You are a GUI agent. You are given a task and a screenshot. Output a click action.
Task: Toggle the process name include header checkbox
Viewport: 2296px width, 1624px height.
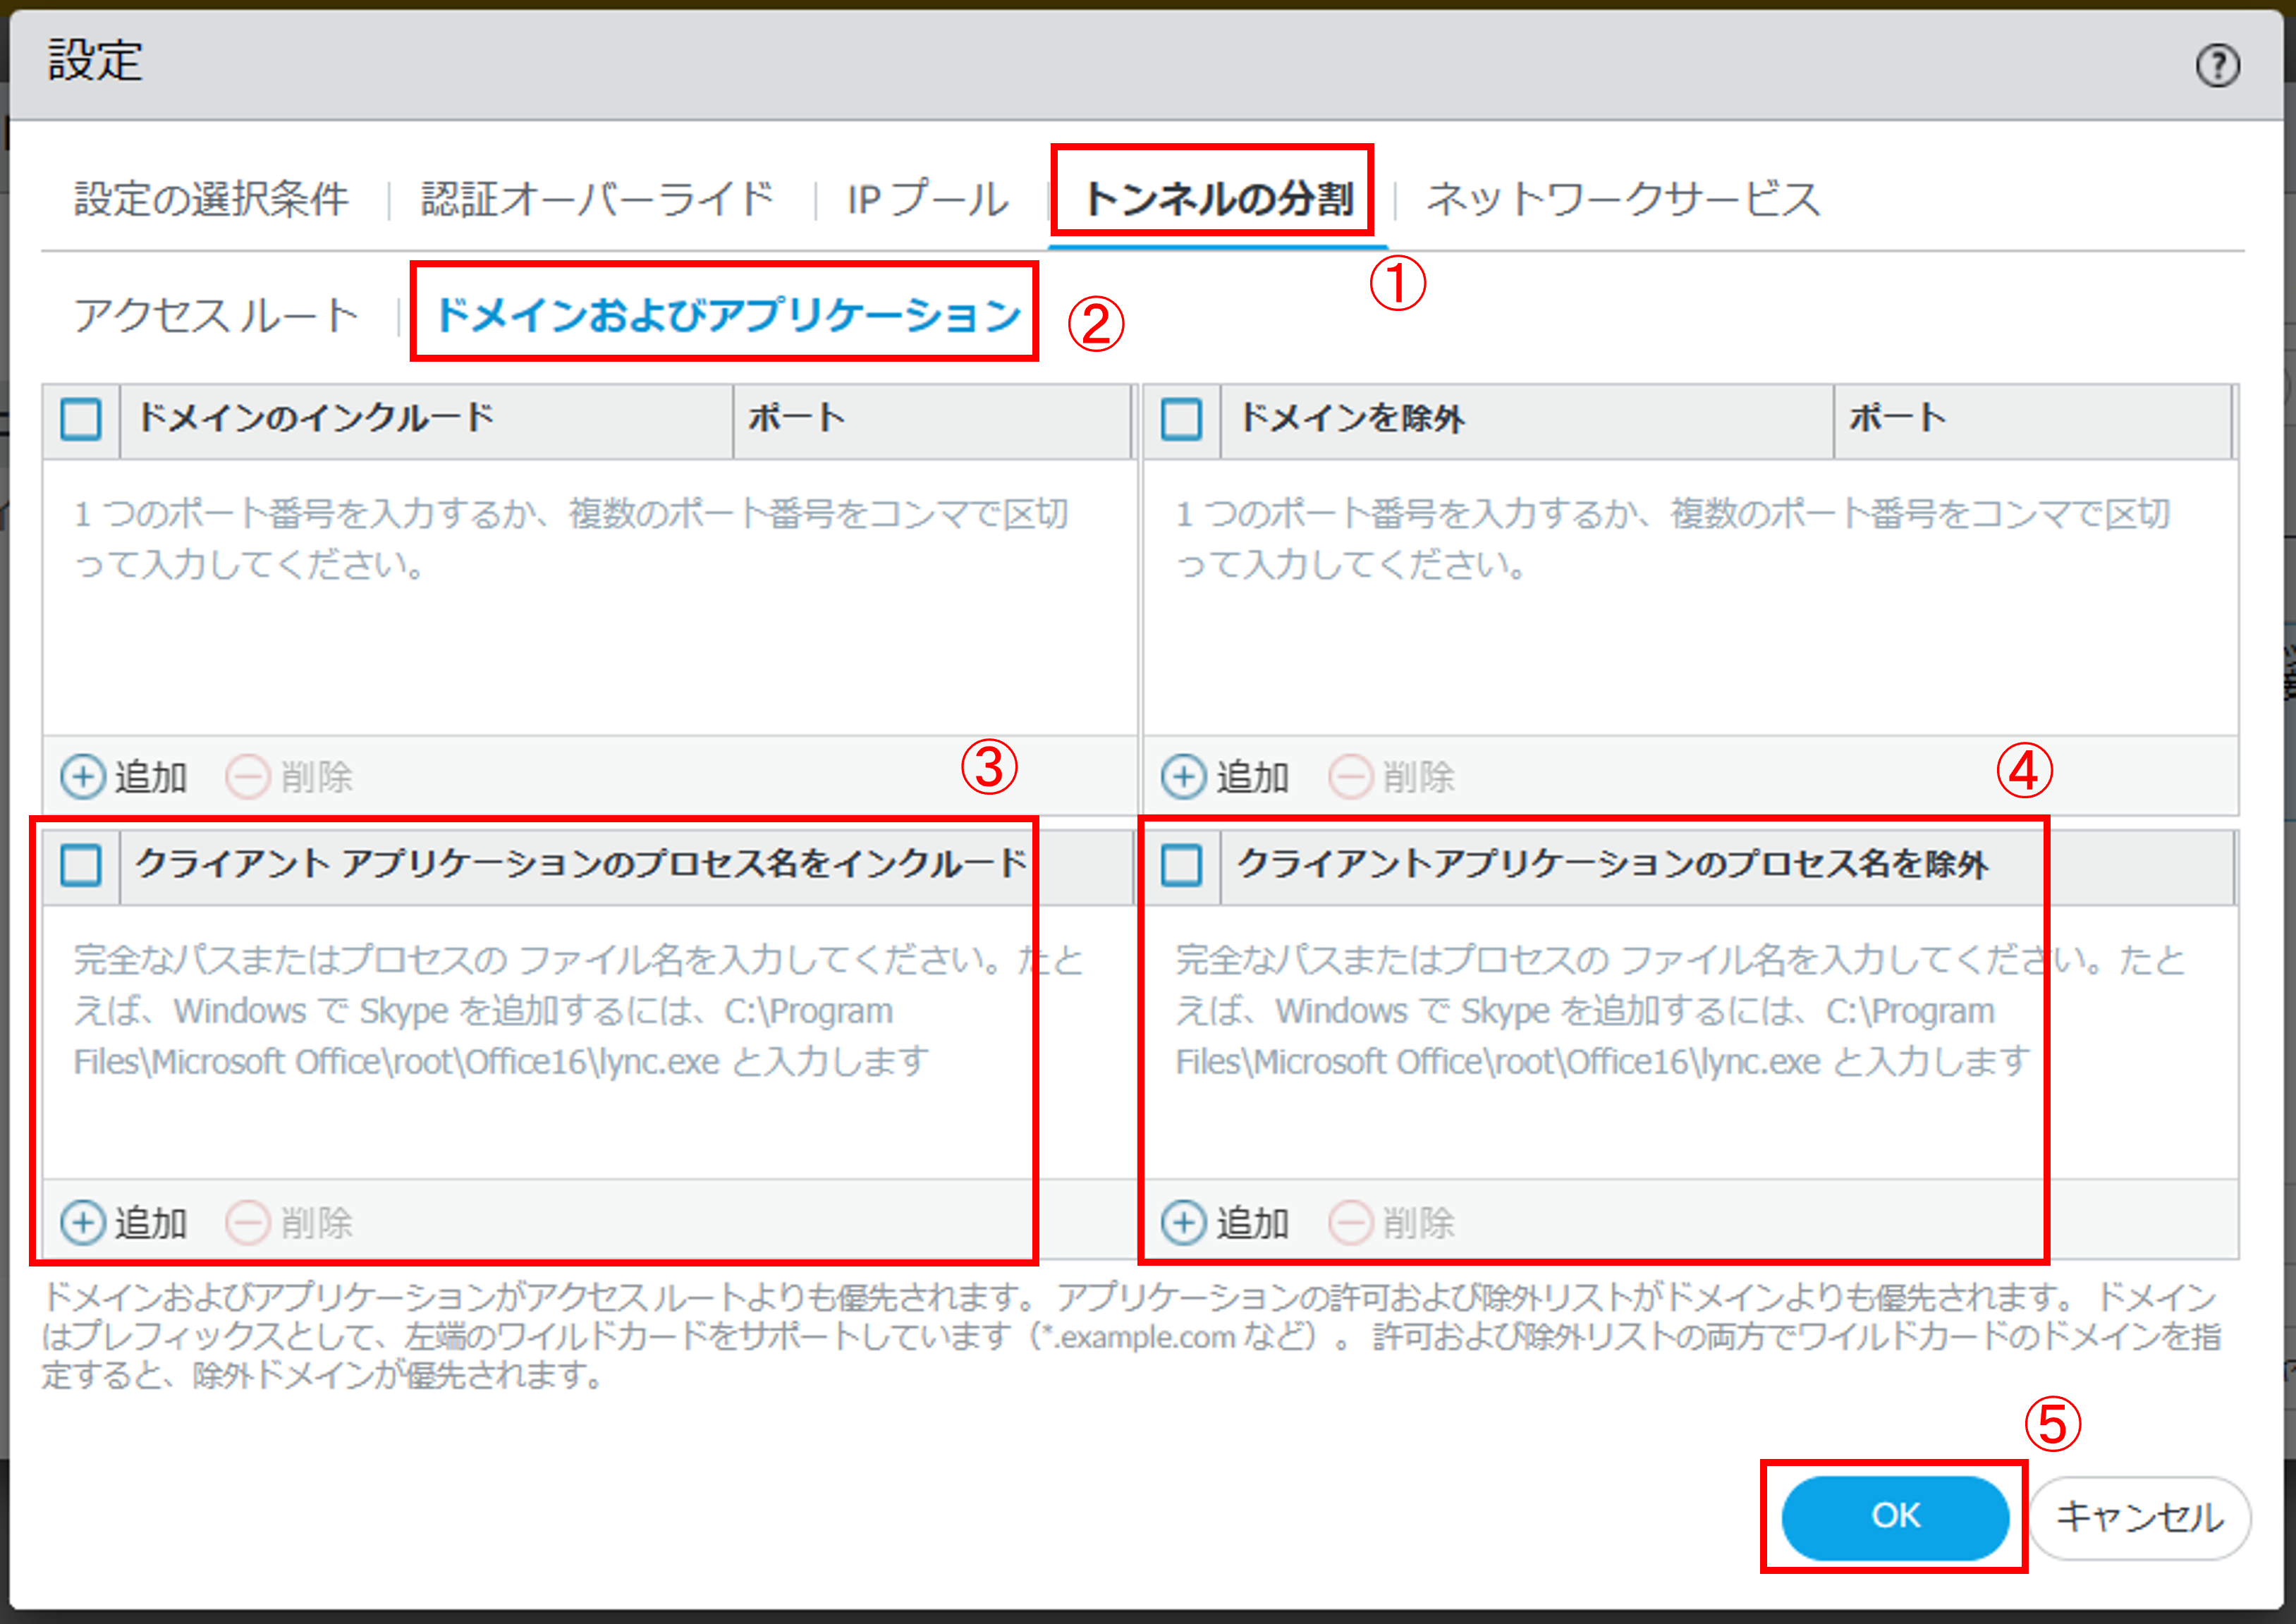pos(81,865)
